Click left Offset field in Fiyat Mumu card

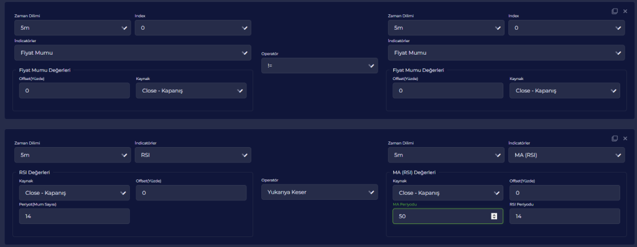tap(75, 91)
